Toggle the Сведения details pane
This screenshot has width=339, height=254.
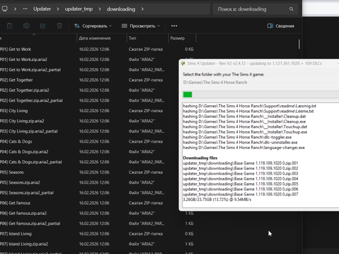(281, 26)
